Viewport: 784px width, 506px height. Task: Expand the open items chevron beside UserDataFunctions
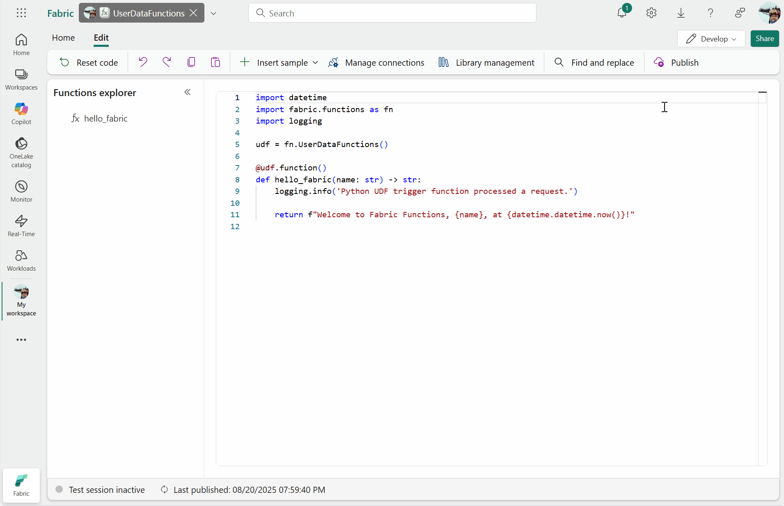(213, 13)
